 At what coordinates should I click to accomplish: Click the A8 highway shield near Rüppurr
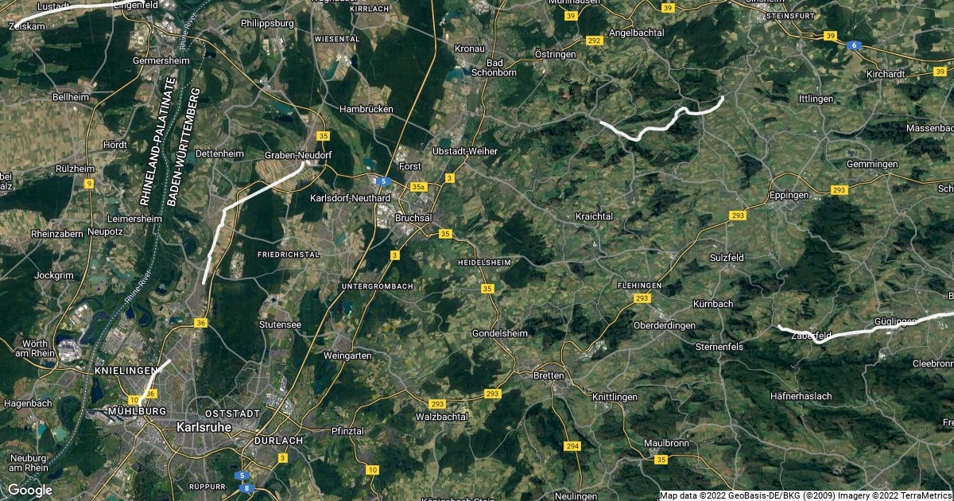click(248, 487)
